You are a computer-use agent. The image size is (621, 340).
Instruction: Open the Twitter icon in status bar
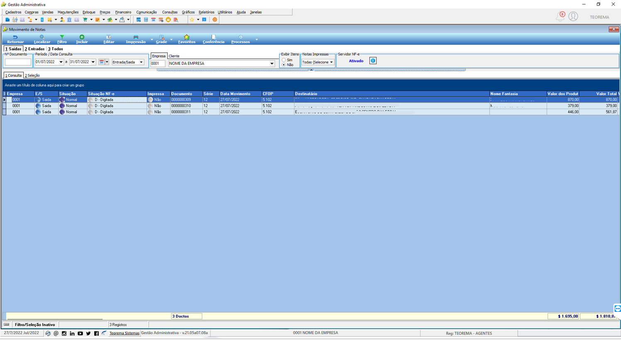88,333
